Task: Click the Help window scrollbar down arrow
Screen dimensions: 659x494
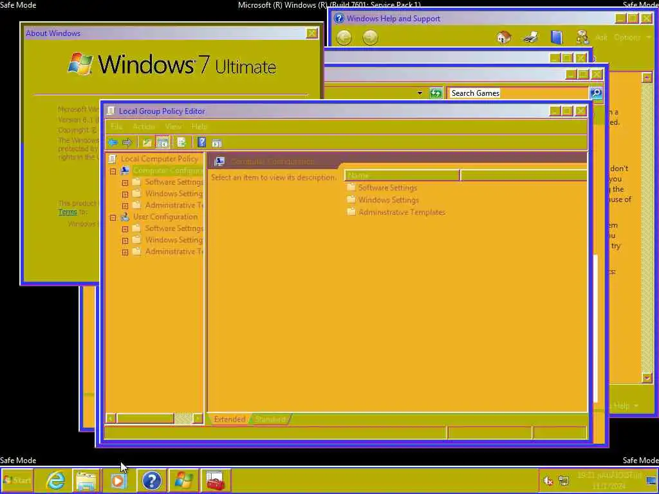Action: coord(647,378)
